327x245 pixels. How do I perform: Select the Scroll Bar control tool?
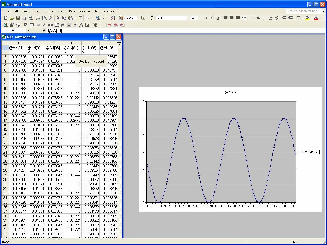coord(75,25)
